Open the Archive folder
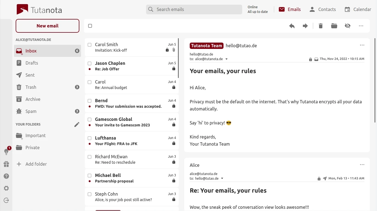The image size is (377, 211). 48,99
